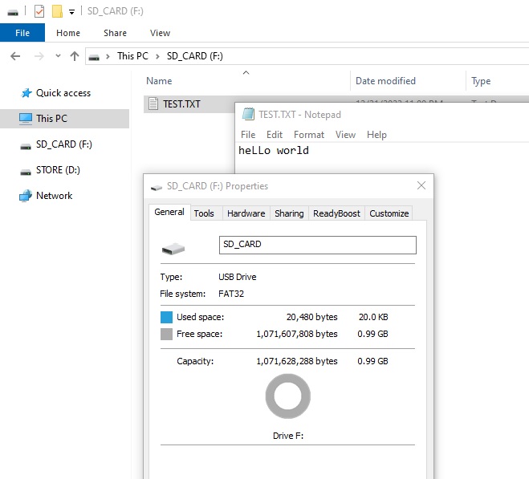
Task: Click the large drive icon in Properties
Action: (173, 249)
